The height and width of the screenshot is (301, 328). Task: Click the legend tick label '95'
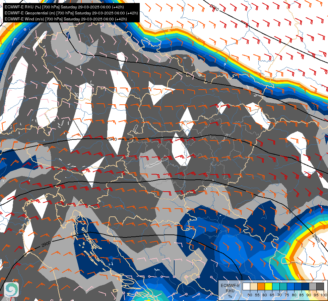click(x=316, y=295)
